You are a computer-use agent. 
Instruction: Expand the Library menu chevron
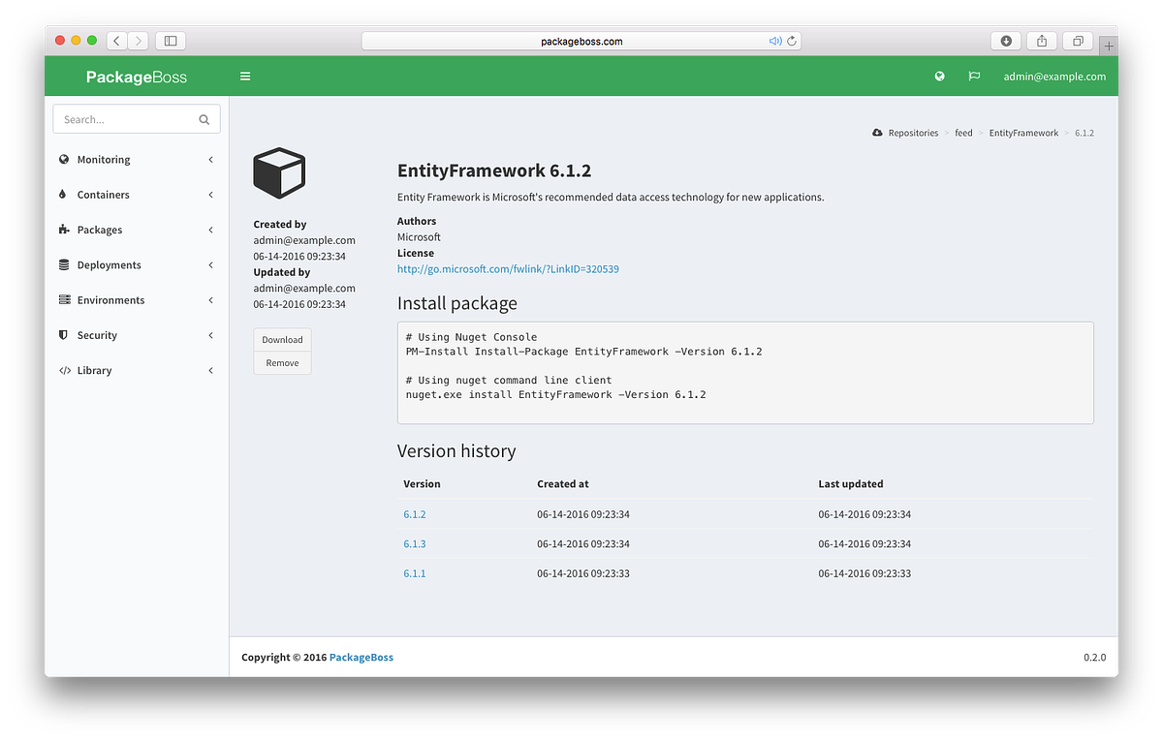tap(211, 370)
